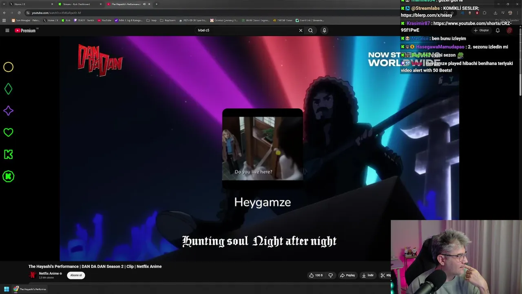
Task: Open YouTube account avatar menu
Action: [509, 30]
